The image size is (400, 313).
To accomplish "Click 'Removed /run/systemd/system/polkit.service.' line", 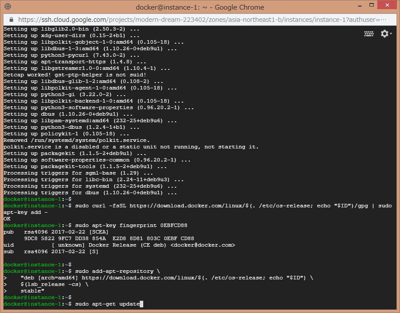I will pyautogui.click(x=76, y=140).
